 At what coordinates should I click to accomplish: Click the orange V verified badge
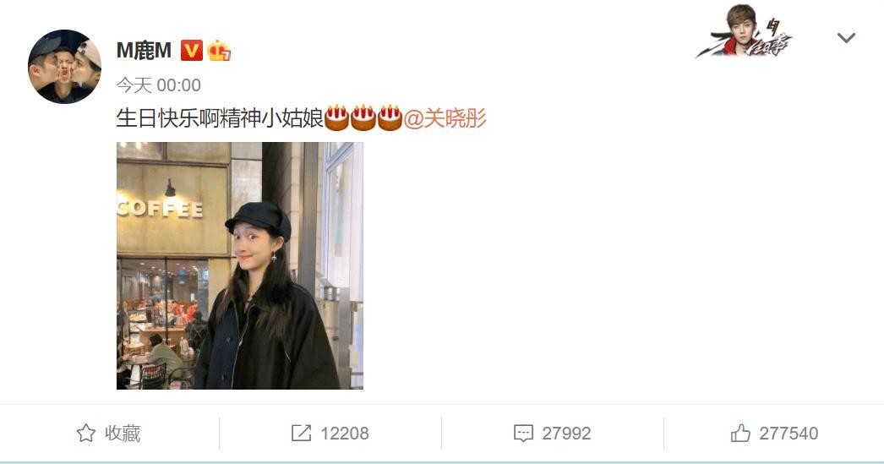tap(192, 51)
